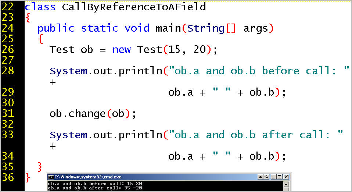The width and height of the screenshot is (352, 192).
Task: Click the string "ob.a and ob.b after call: "
Action: pyautogui.click(x=256, y=135)
